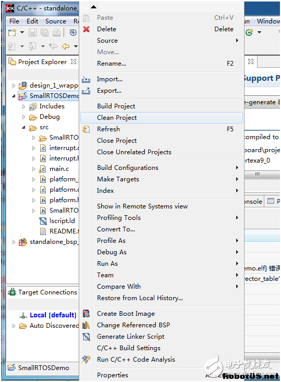
Task: Collapse the src folder tree node
Action: 23,127
